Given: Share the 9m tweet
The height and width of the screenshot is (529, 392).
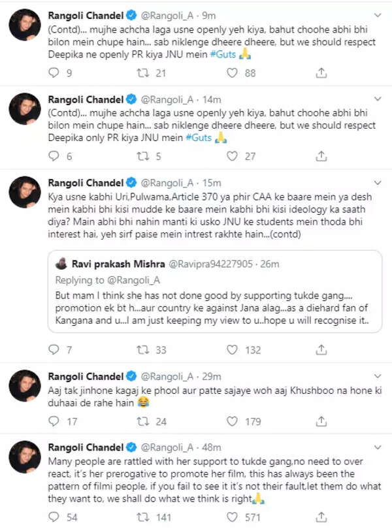Looking at the screenshot, I should pos(320,74).
